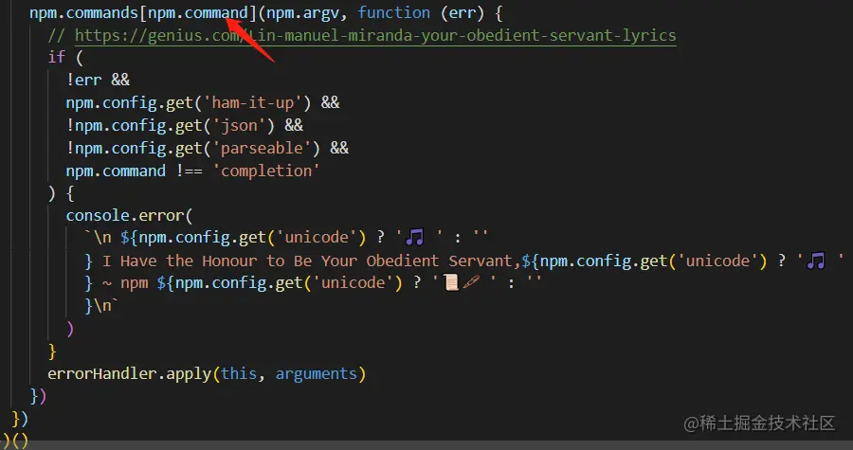Click the '~ npm' template text

click(125, 282)
